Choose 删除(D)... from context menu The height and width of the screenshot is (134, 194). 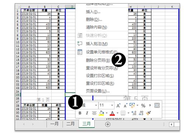click(102, 20)
